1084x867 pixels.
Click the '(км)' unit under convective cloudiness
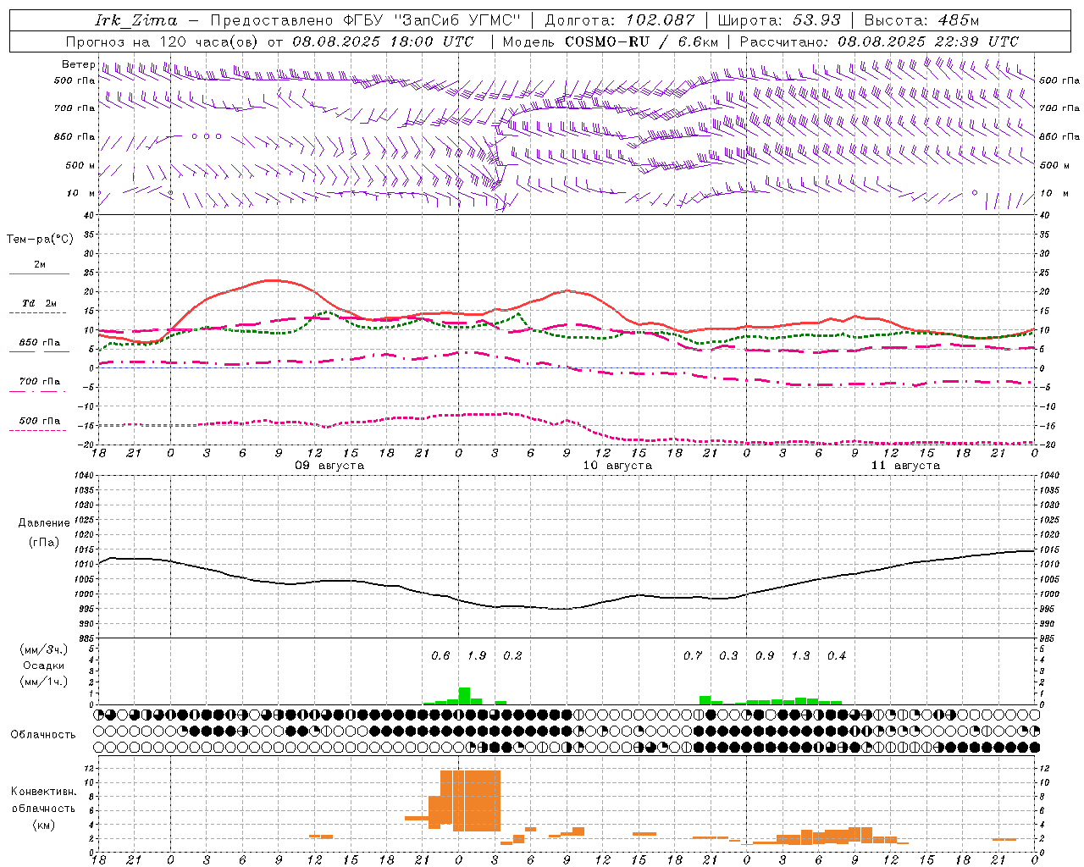click(43, 825)
